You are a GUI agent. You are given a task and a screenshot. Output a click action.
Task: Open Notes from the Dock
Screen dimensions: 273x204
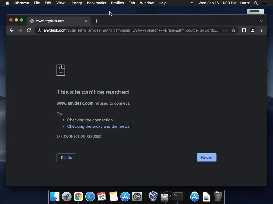pos(114,197)
